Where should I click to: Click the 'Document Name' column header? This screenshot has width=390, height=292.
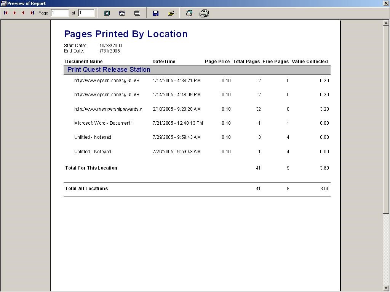point(84,62)
